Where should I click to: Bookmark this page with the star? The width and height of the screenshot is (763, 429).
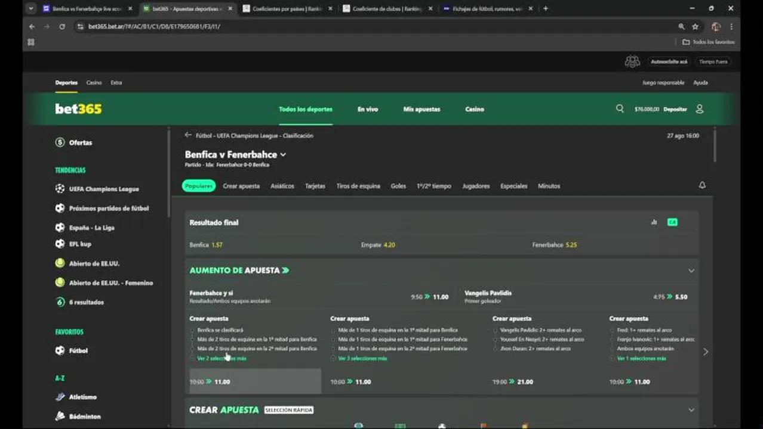(695, 27)
